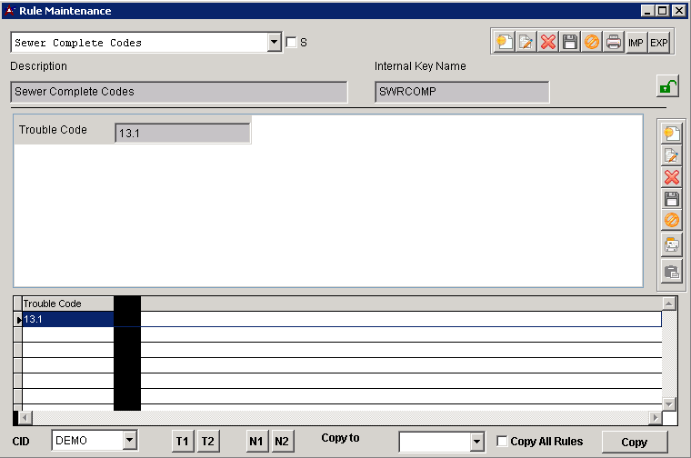Click the paste clipboard icon in side toolbar
Viewport: 691px width, 458px height.
672,271
